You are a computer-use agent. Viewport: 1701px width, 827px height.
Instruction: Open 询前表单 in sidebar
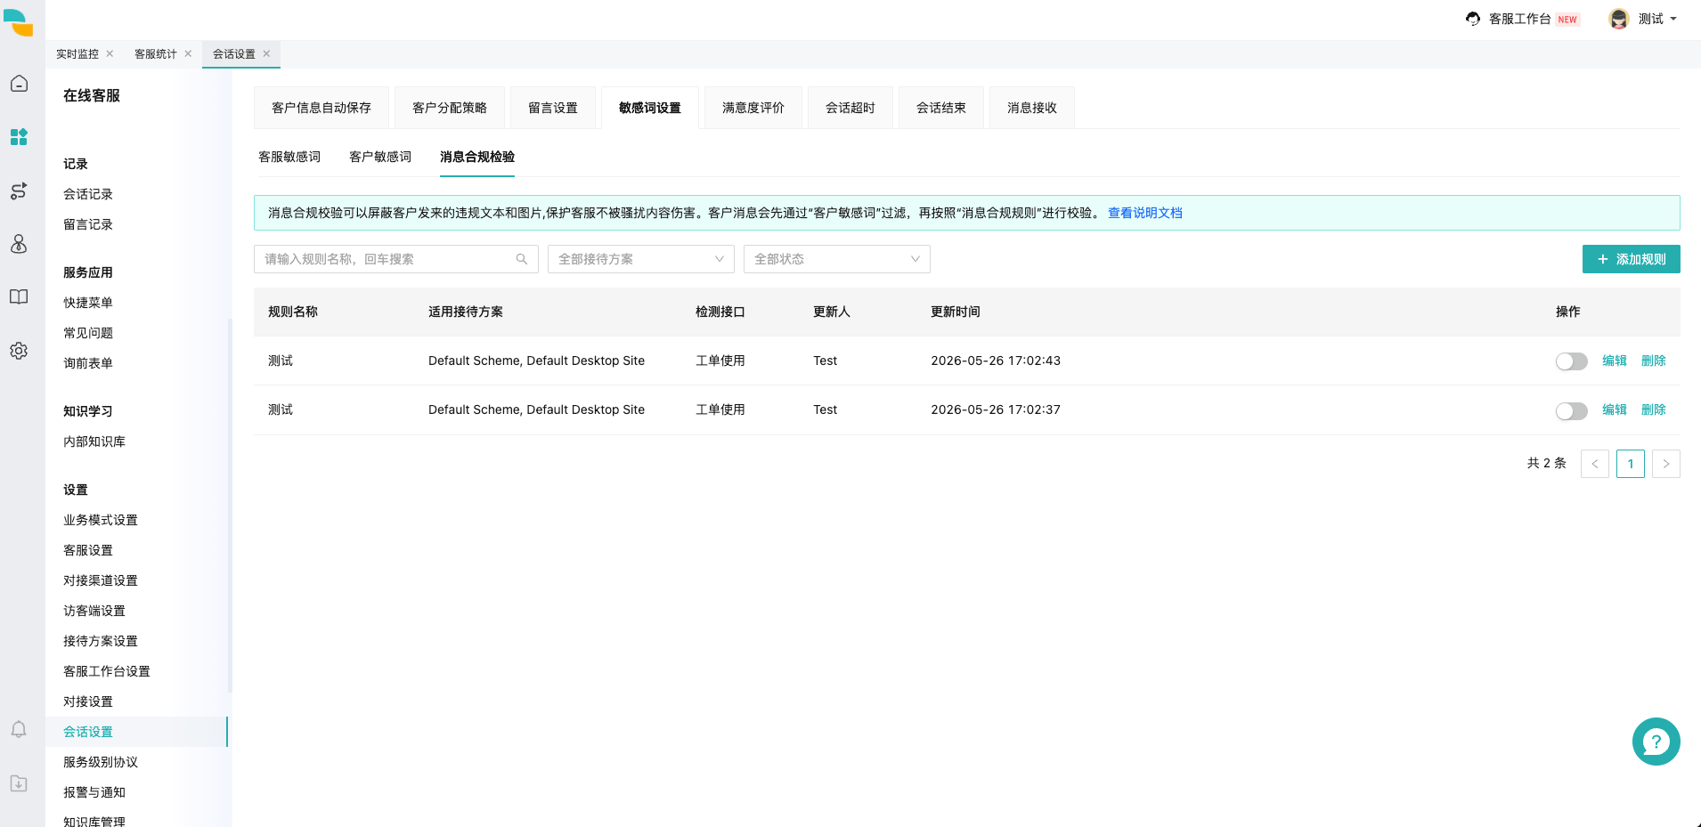[88, 363]
